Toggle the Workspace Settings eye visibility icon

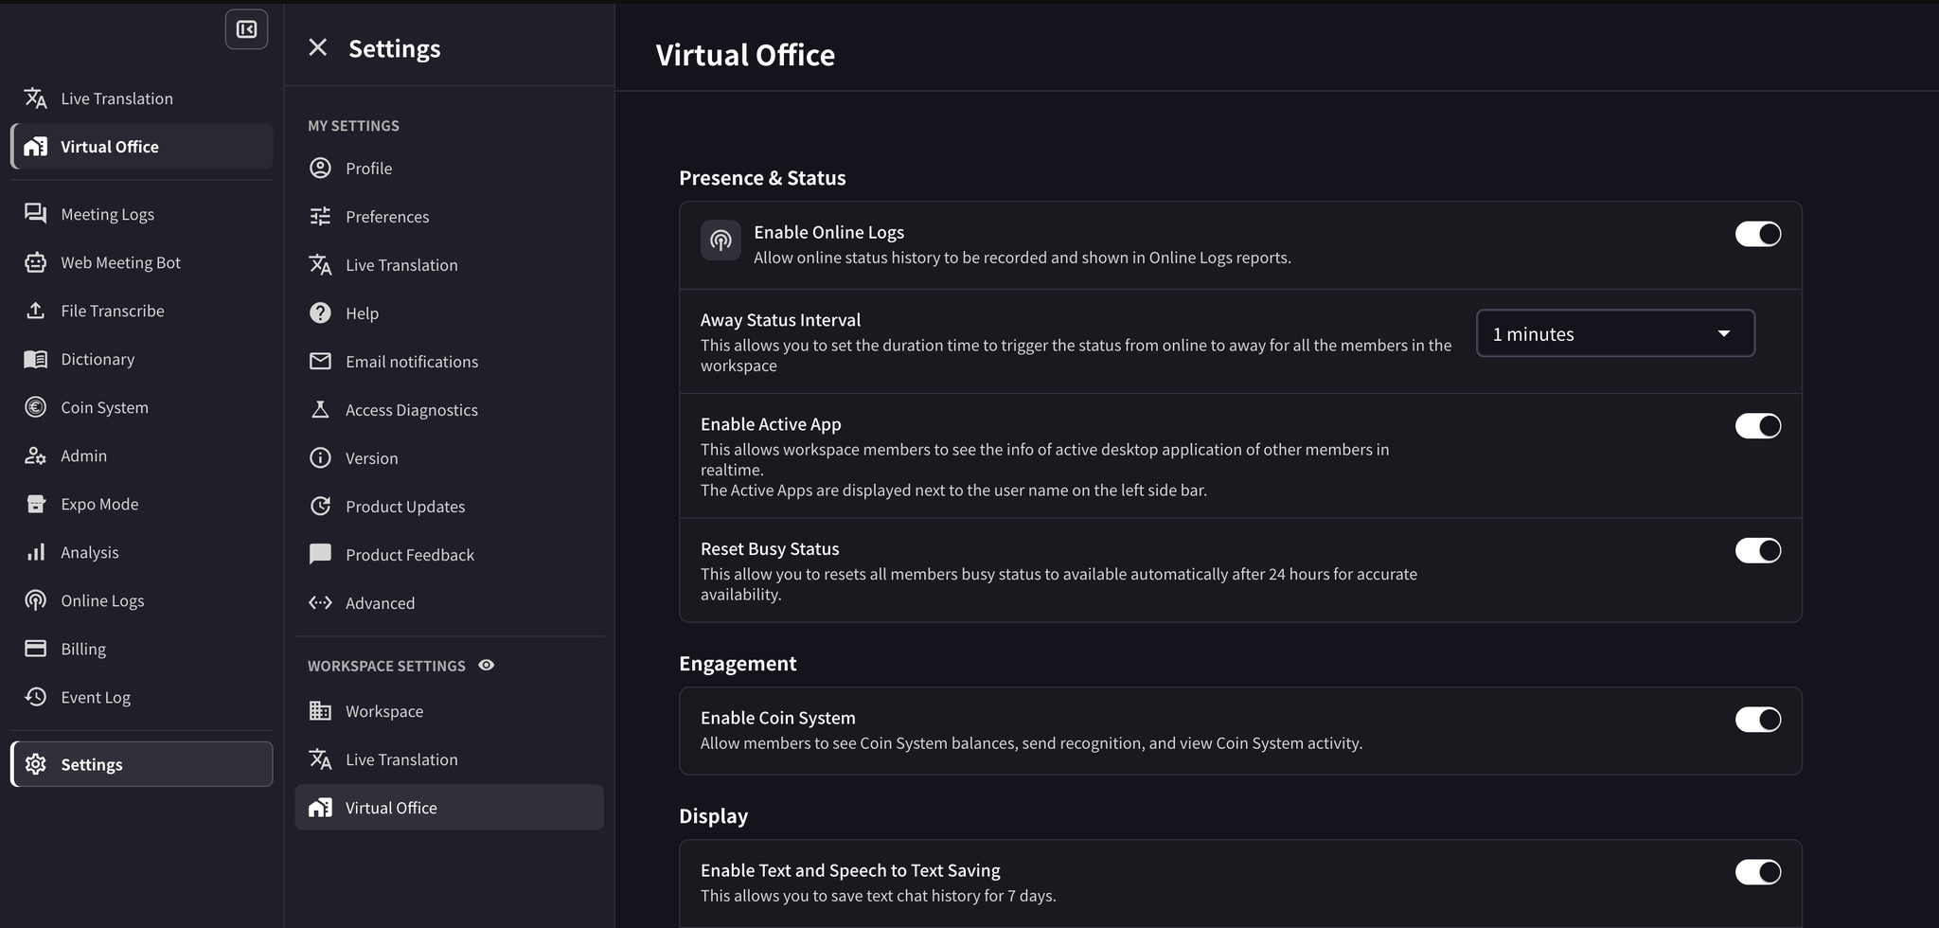point(487,666)
